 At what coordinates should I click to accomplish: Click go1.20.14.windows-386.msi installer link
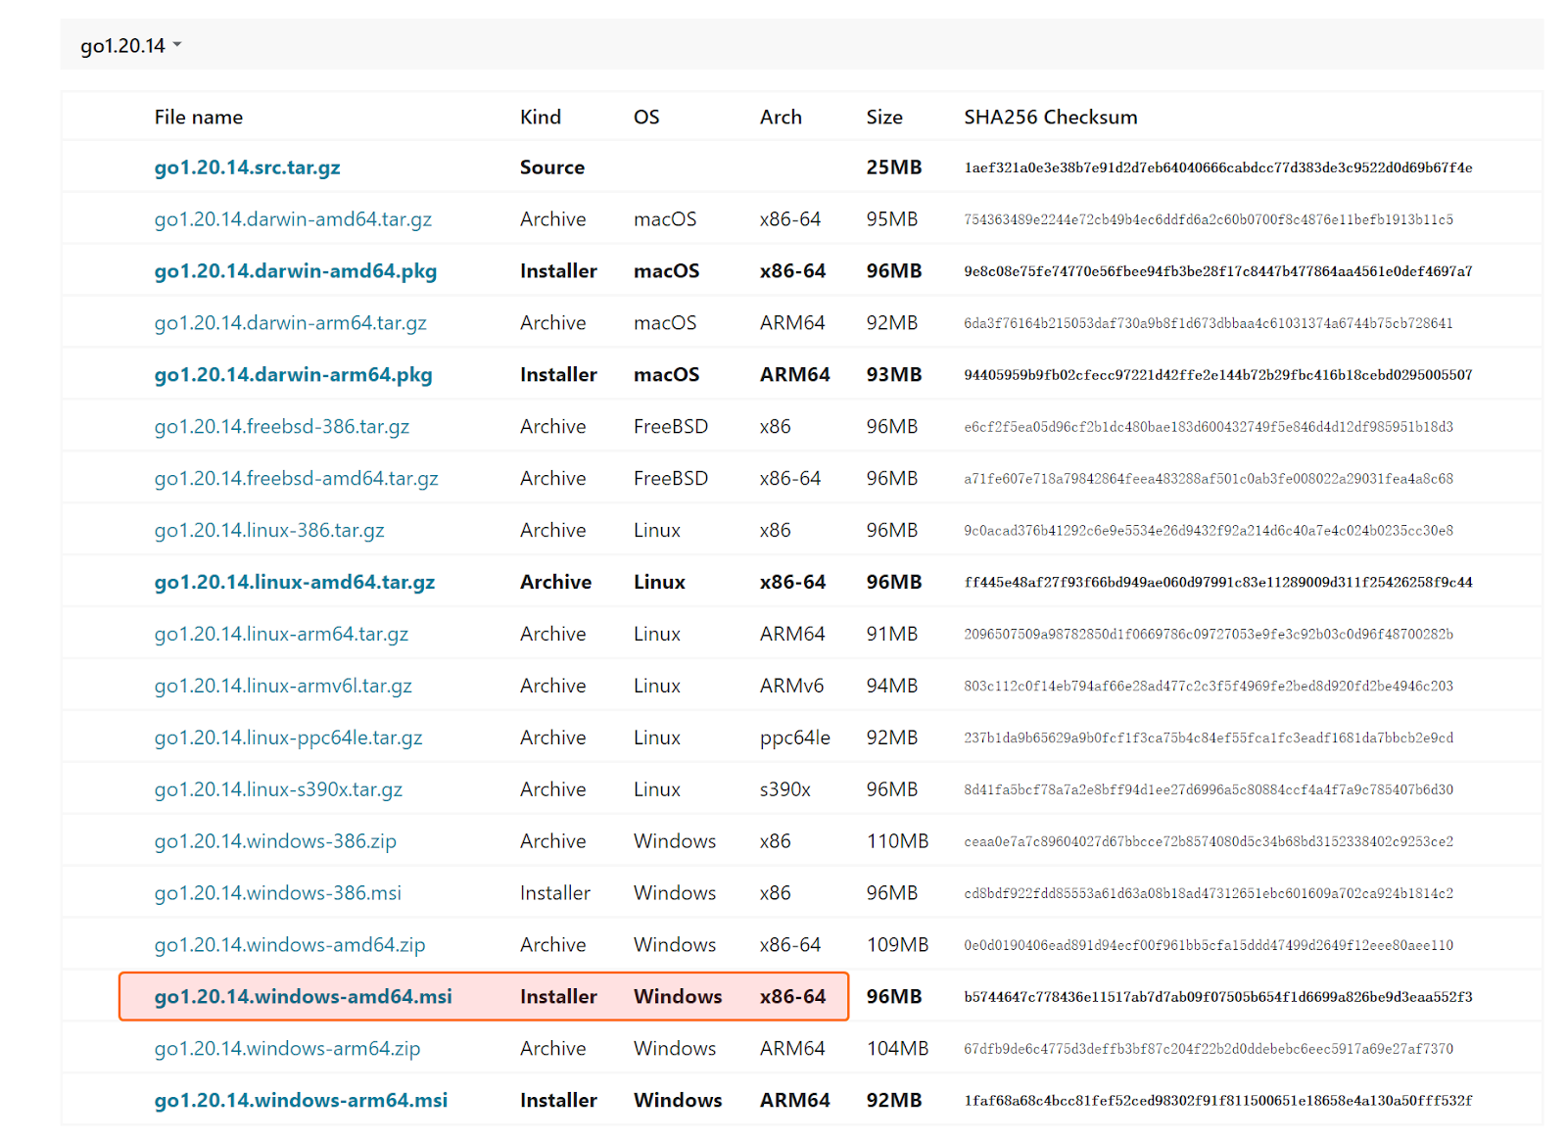(x=277, y=894)
